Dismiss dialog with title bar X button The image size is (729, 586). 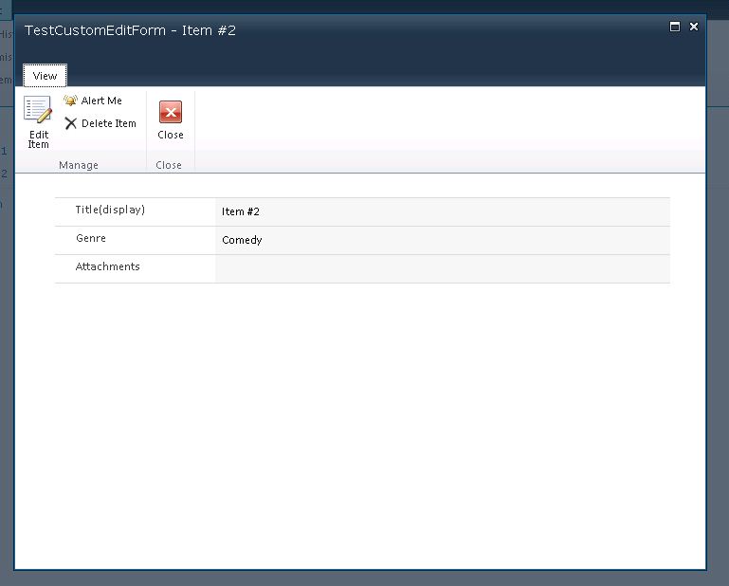coord(694,27)
